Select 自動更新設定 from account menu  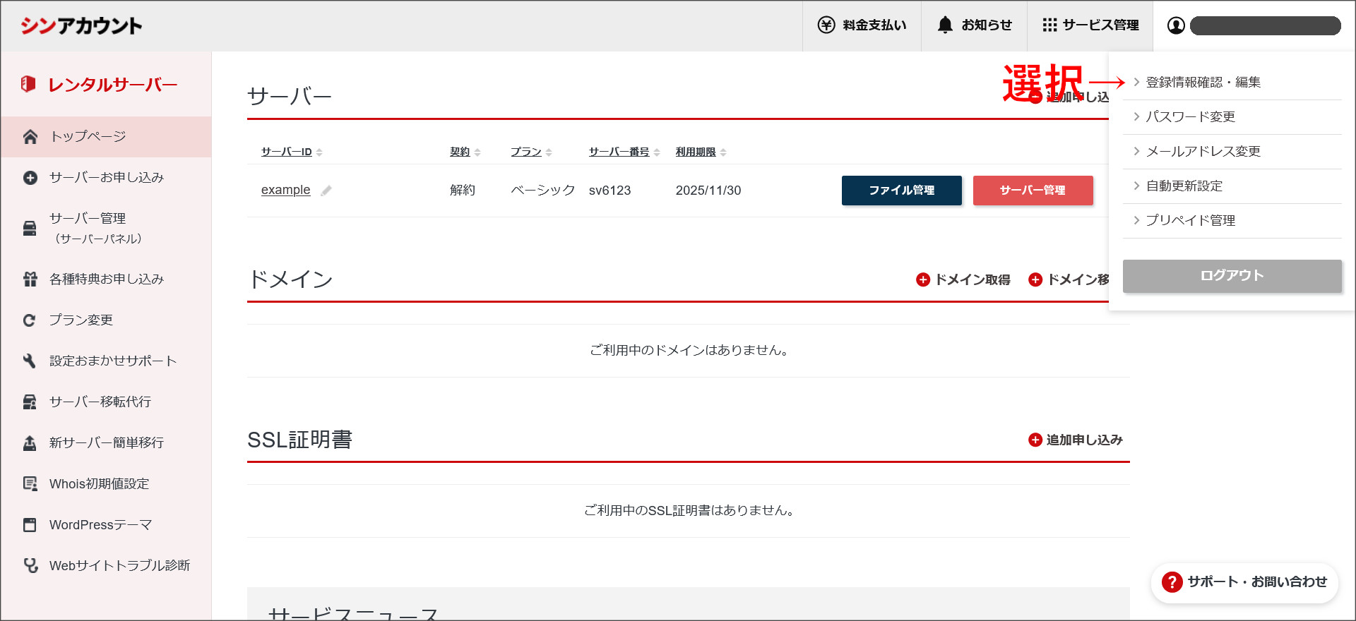coord(1232,186)
